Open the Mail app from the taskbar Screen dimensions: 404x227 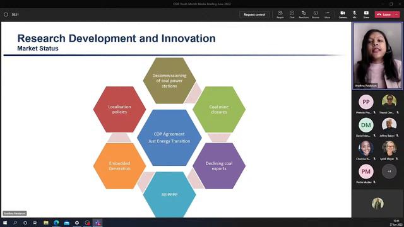click(x=66, y=223)
